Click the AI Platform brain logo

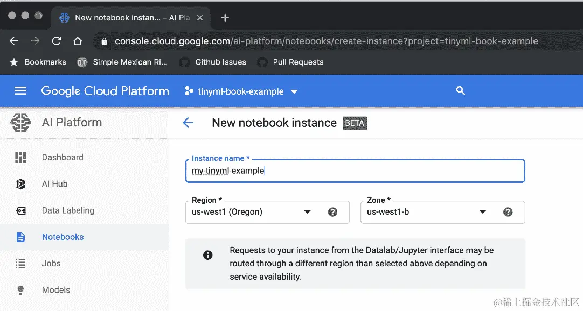21,123
